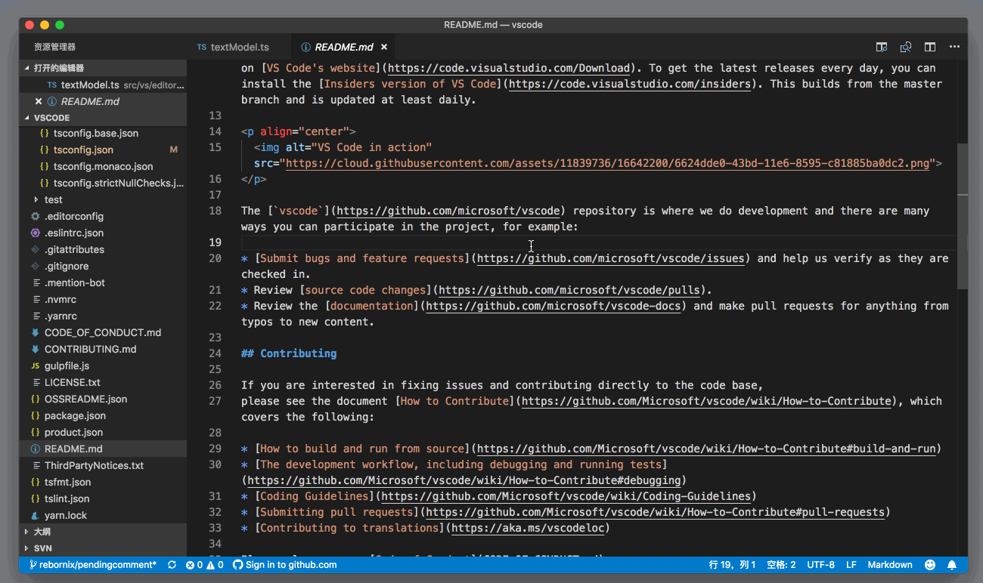
Task: Click the vscode/issues link on line 20
Action: 612,258
